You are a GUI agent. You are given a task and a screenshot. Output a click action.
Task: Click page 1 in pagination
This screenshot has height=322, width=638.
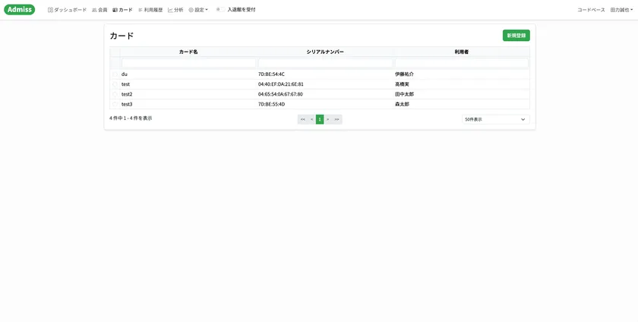click(x=320, y=119)
